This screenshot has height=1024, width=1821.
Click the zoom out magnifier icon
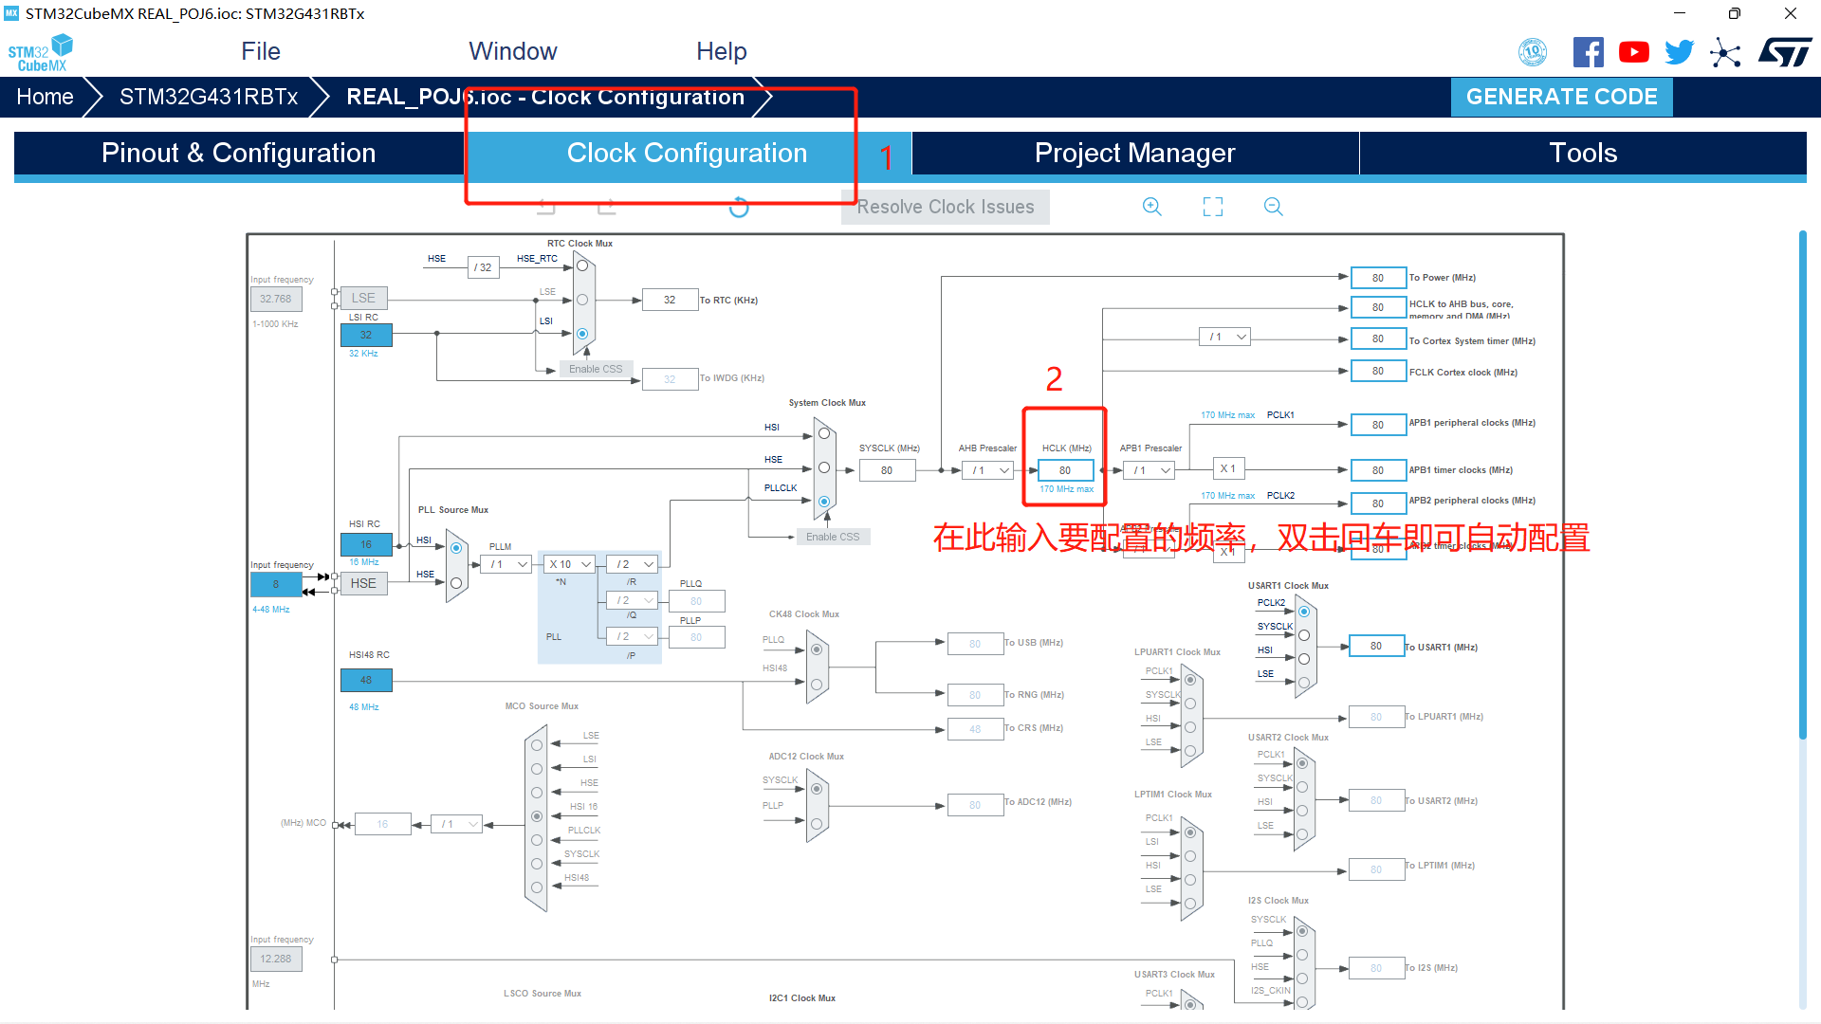1273,207
